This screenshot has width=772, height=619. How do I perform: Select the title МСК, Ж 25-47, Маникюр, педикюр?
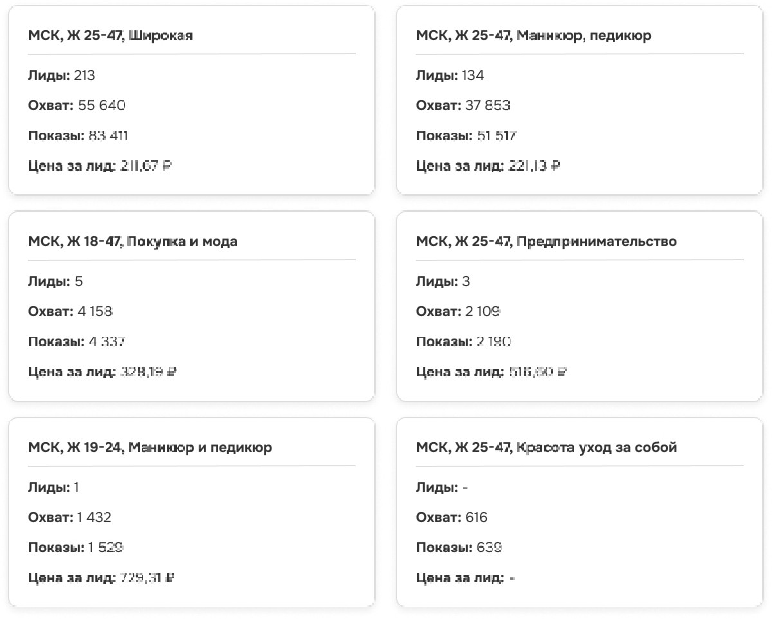533,35
